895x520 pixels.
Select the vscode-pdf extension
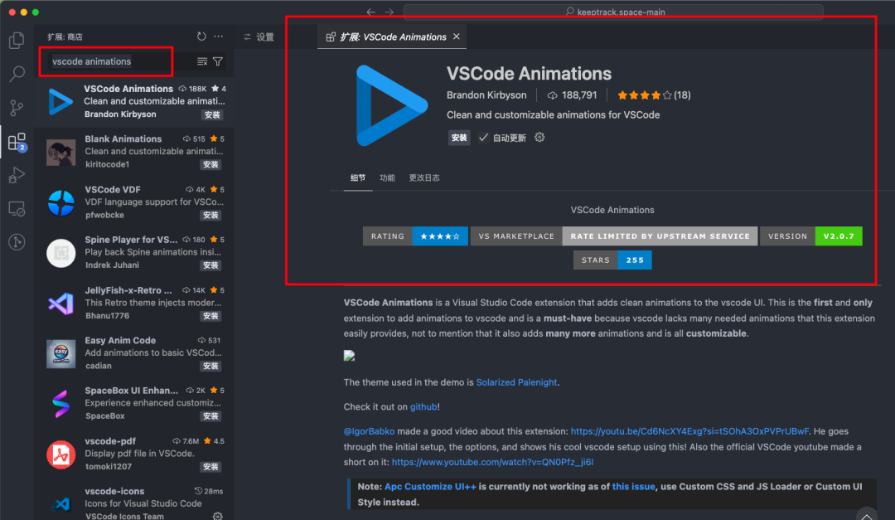tap(134, 454)
